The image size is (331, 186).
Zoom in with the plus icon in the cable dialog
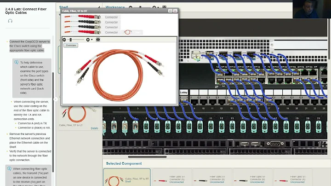[x=88, y=40]
